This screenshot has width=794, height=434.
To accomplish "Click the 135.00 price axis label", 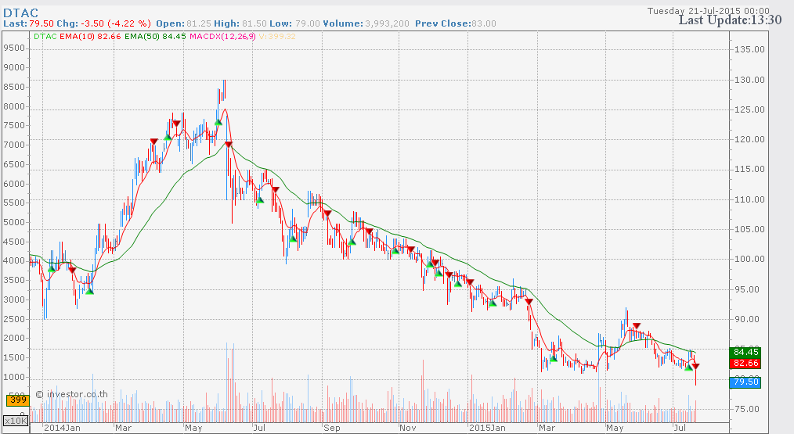I will (x=749, y=49).
